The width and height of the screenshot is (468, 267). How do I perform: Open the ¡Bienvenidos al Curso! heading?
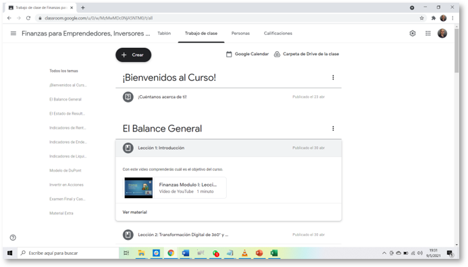pyautogui.click(x=170, y=78)
